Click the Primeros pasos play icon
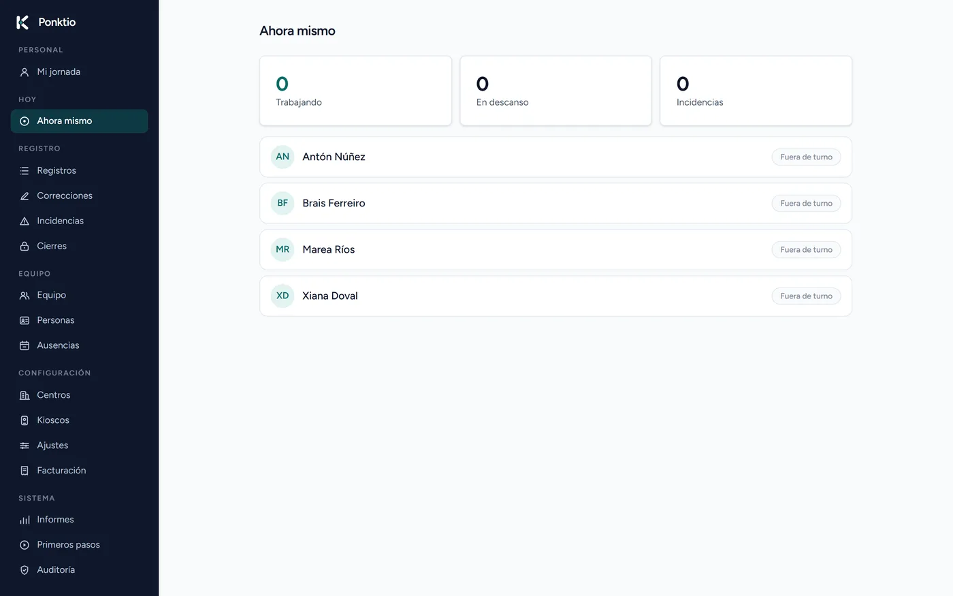The height and width of the screenshot is (596, 953). pos(25,546)
